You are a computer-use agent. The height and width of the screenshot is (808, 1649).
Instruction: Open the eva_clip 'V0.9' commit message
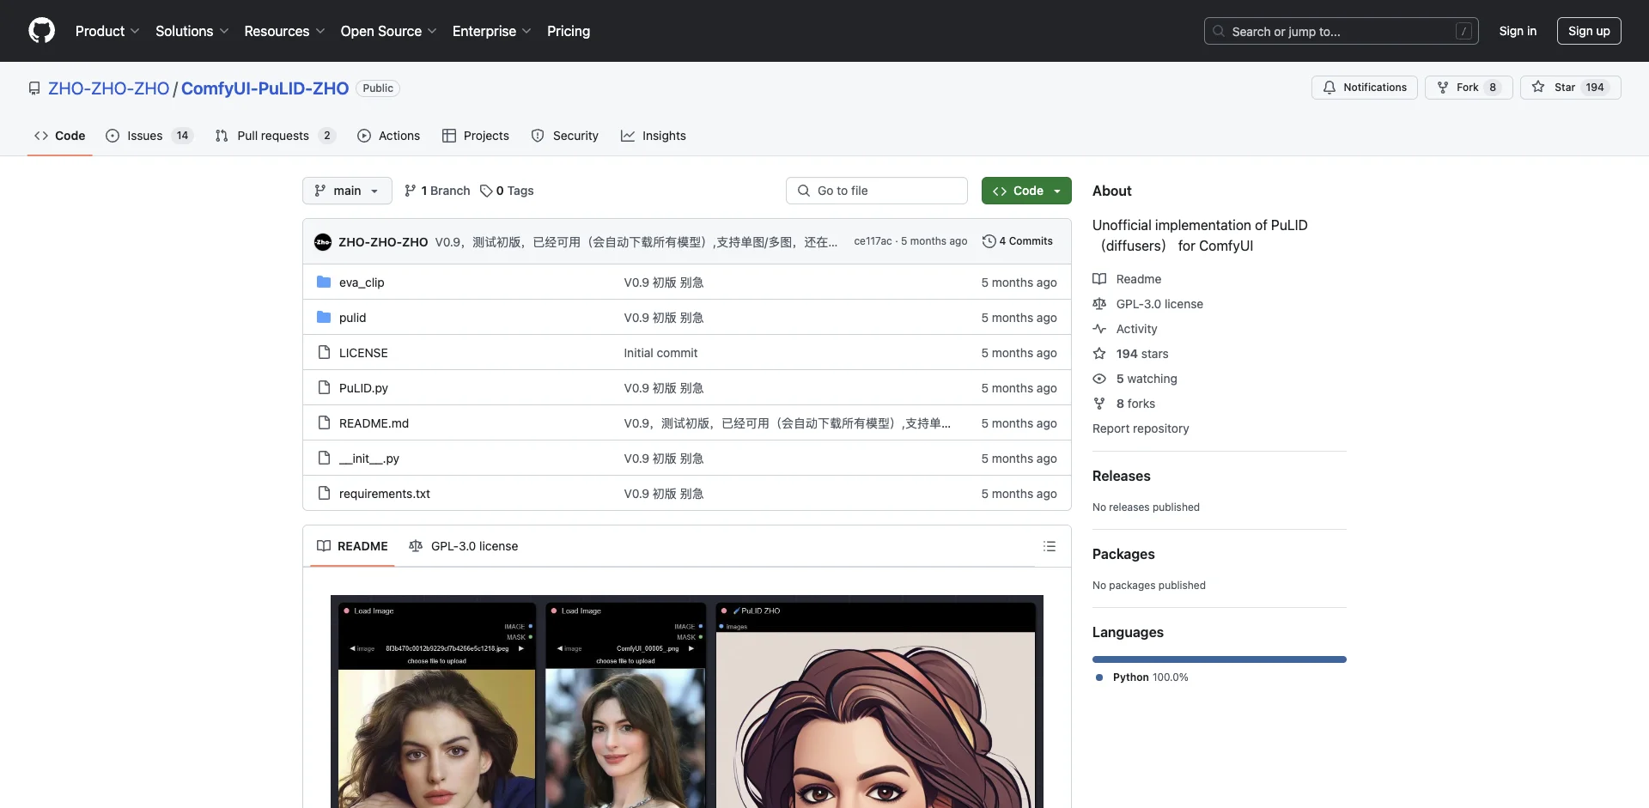click(x=664, y=282)
